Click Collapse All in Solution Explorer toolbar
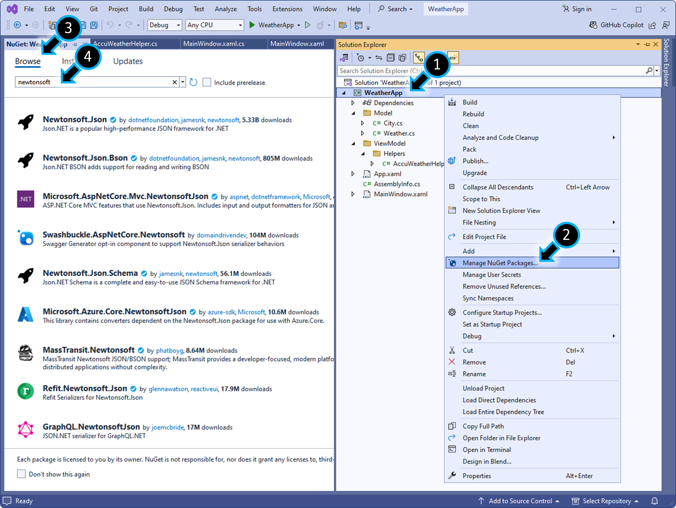The width and height of the screenshot is (676, 508). tap(391, 58)
